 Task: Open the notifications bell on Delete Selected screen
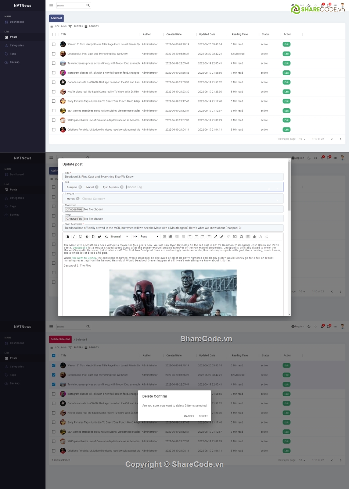click(322, 326)
